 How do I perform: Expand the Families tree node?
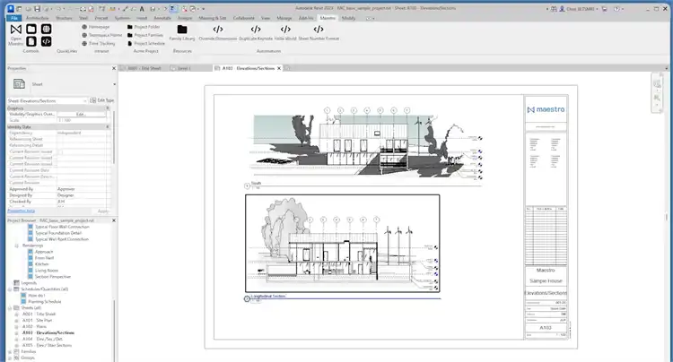pyautogui.click(x=10, y=352)
